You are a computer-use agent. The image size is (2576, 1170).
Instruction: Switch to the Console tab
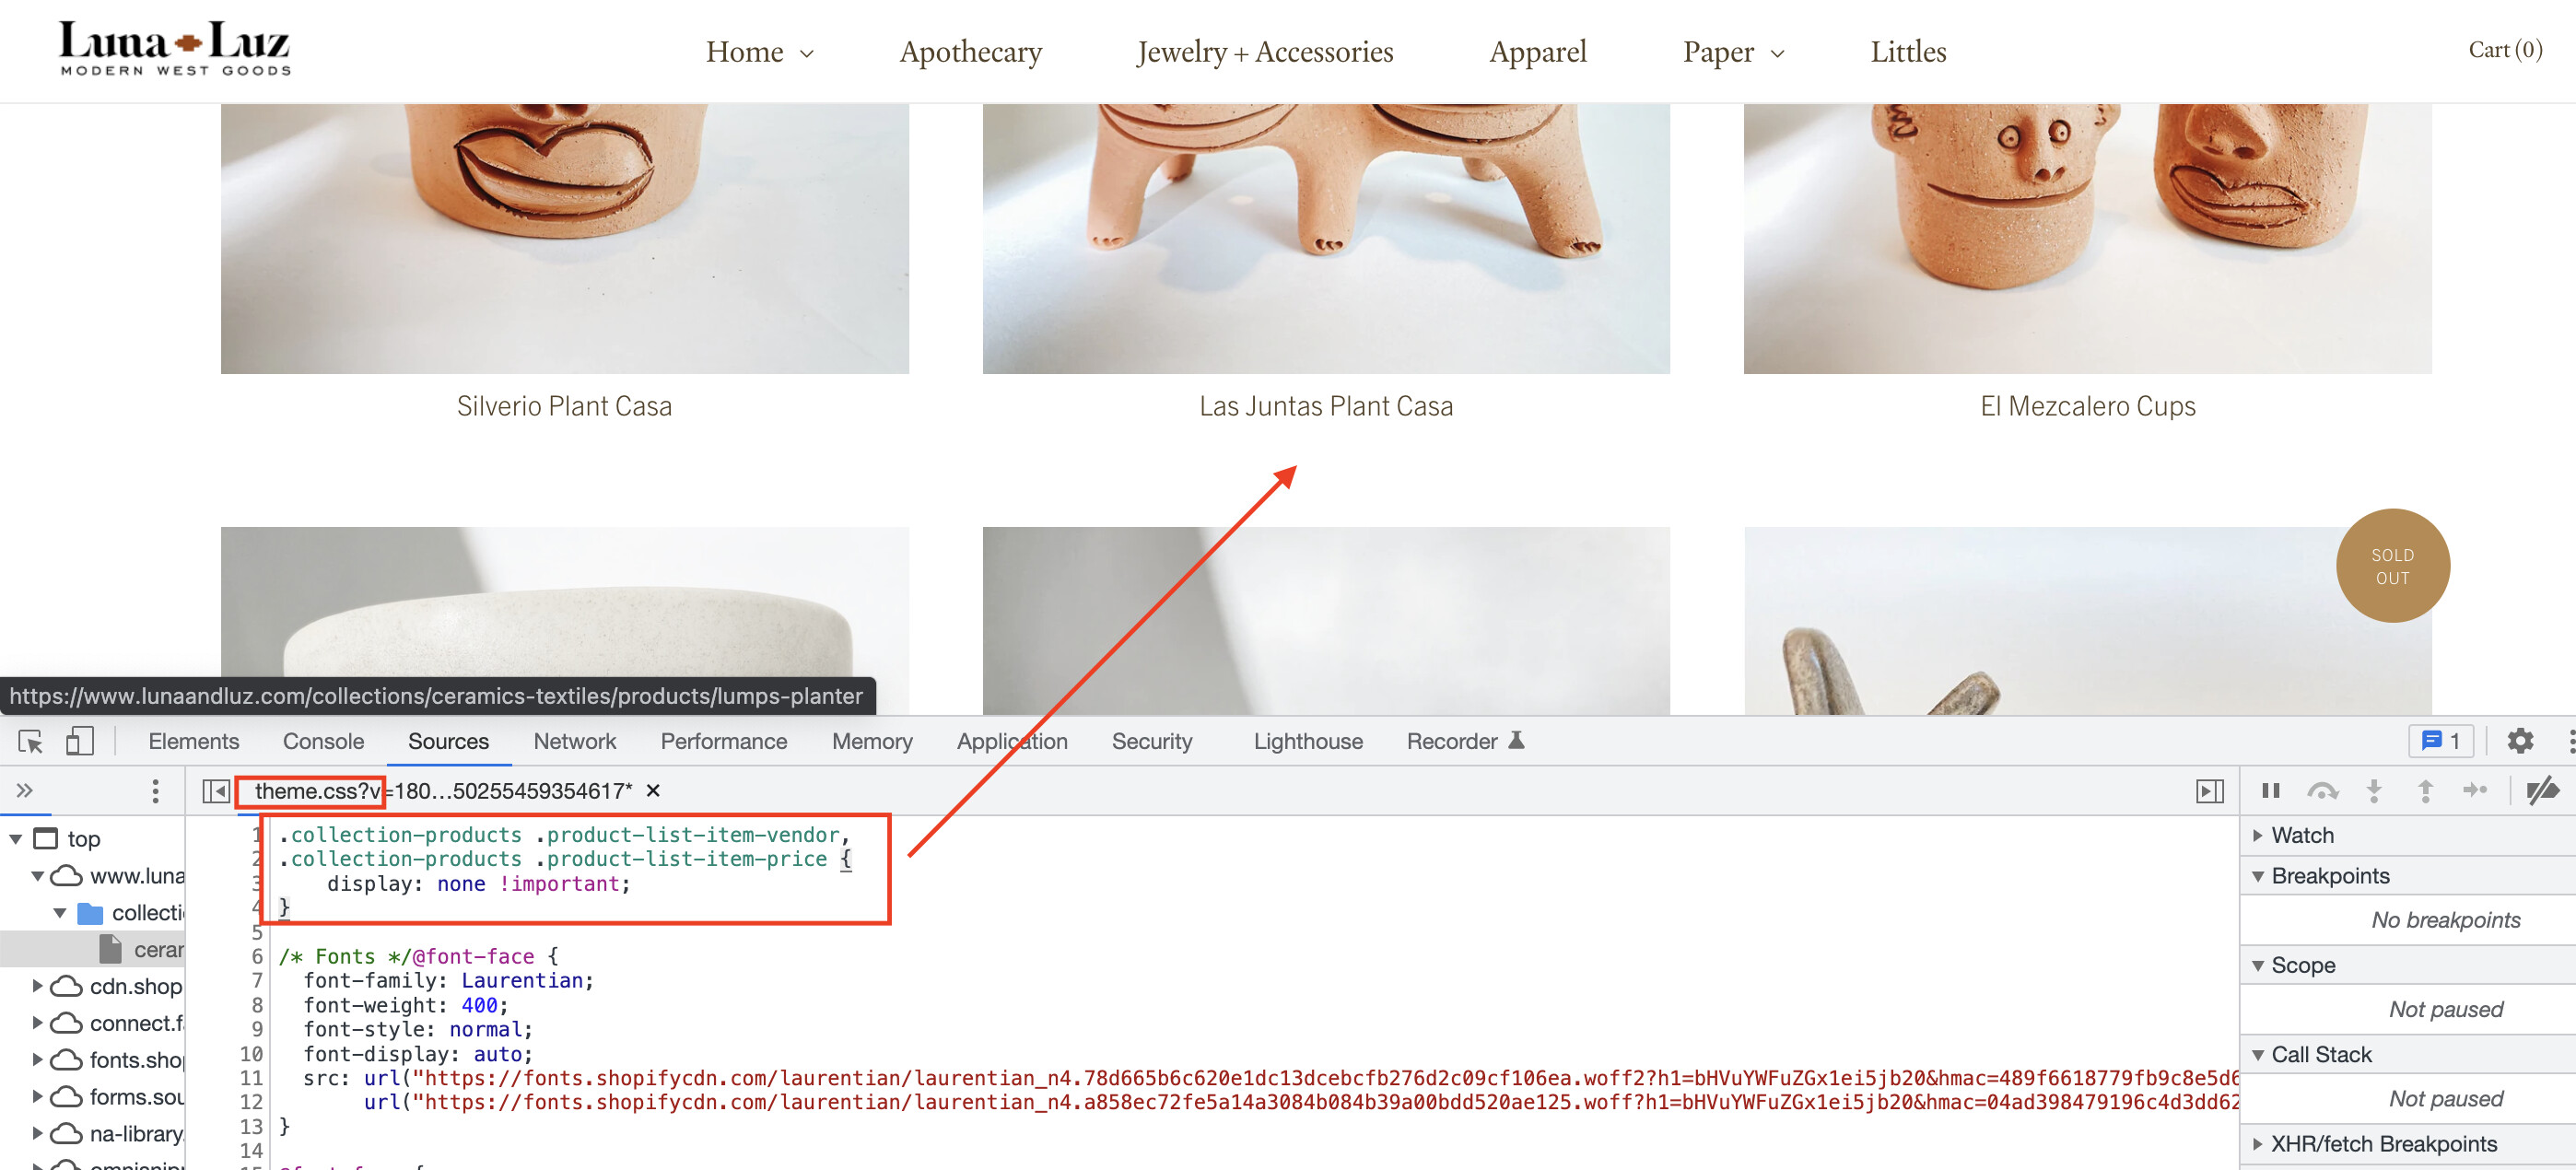(x=323, y=741)
